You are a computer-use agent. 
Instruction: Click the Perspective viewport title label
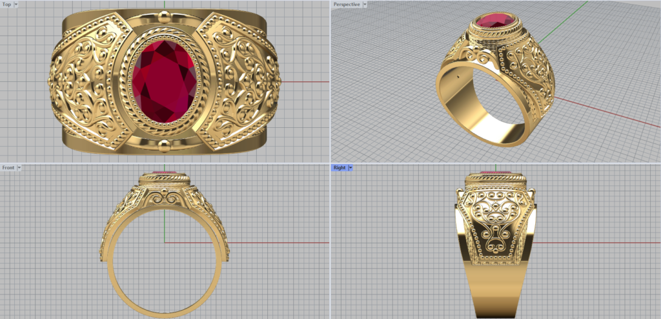pyautogui.click(x=347, y=4)
